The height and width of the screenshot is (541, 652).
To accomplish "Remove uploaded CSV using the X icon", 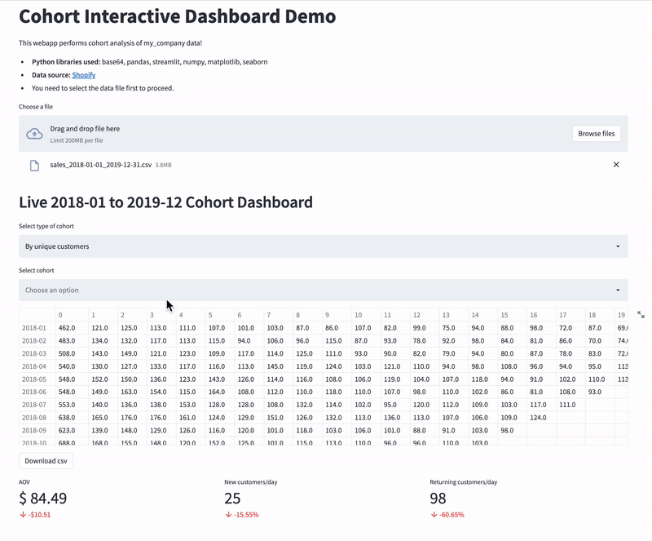I will (x=618, y=164).
